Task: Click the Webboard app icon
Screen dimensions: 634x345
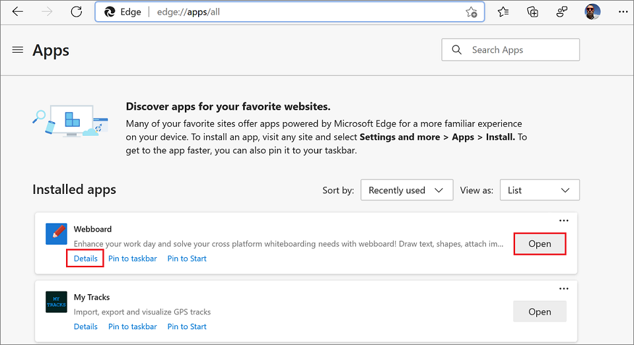Action: click(56, 234)
